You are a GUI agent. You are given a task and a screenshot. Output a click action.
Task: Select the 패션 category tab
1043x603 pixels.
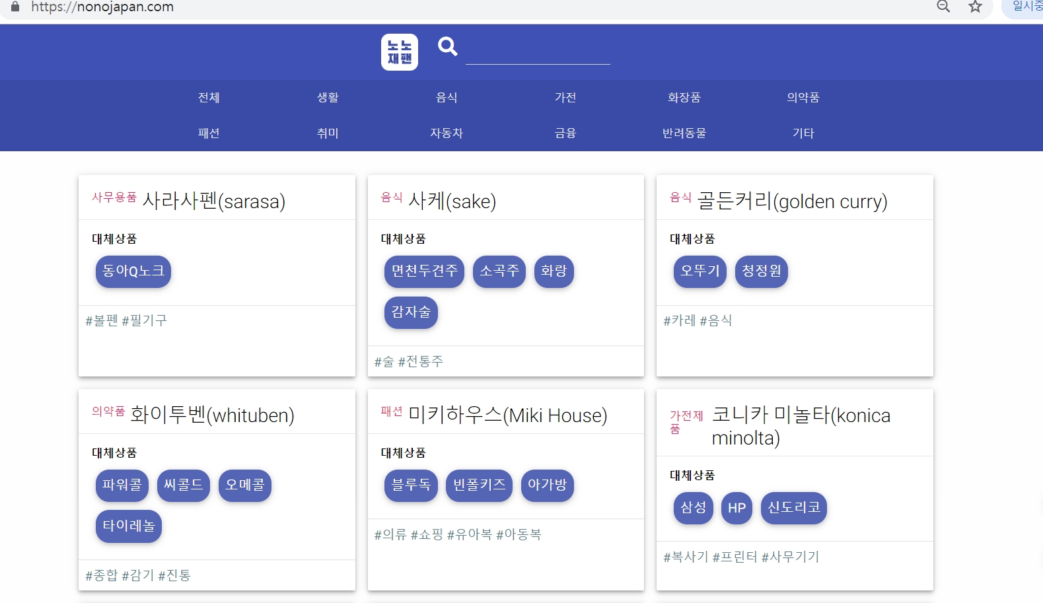(209, 133)
